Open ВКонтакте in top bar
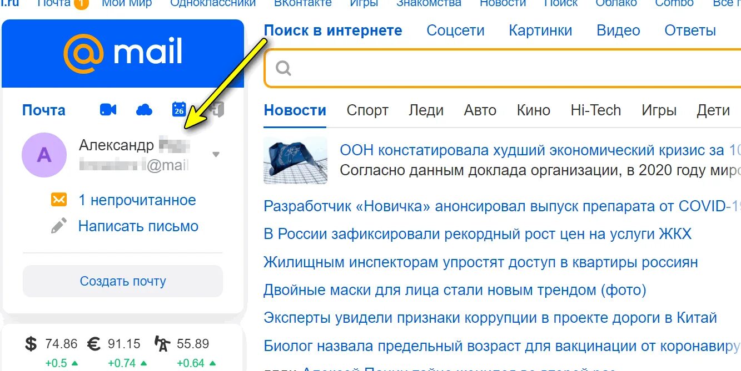Image resolution: width=741 pixels, height=371 pixels. [x=303, y=3]
